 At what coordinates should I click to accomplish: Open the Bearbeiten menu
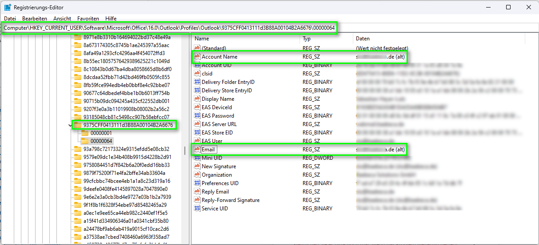click(x=35, y=19)
